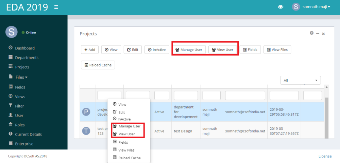Click the Filter funnel icon
The width and height of the screenshot is (340, 163).
tap(11, 105)
